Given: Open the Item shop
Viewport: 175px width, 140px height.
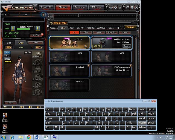Looking at the screenshot, I should (x=80, y=7).
